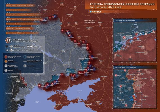The image size is (160, 112).
Task: Select the lightning icon next to 12
Action: (11, 50)
